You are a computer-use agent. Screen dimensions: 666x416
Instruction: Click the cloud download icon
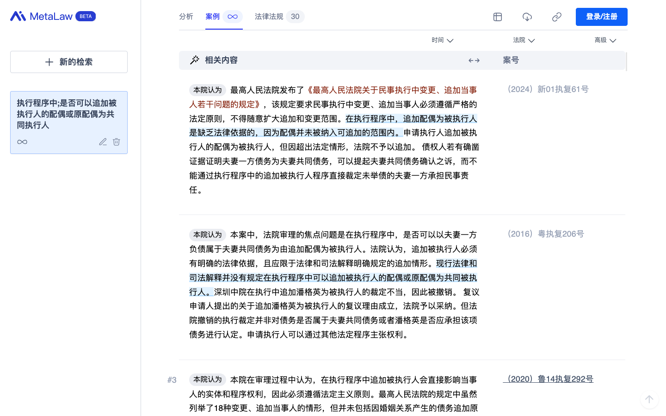[527, 17]
